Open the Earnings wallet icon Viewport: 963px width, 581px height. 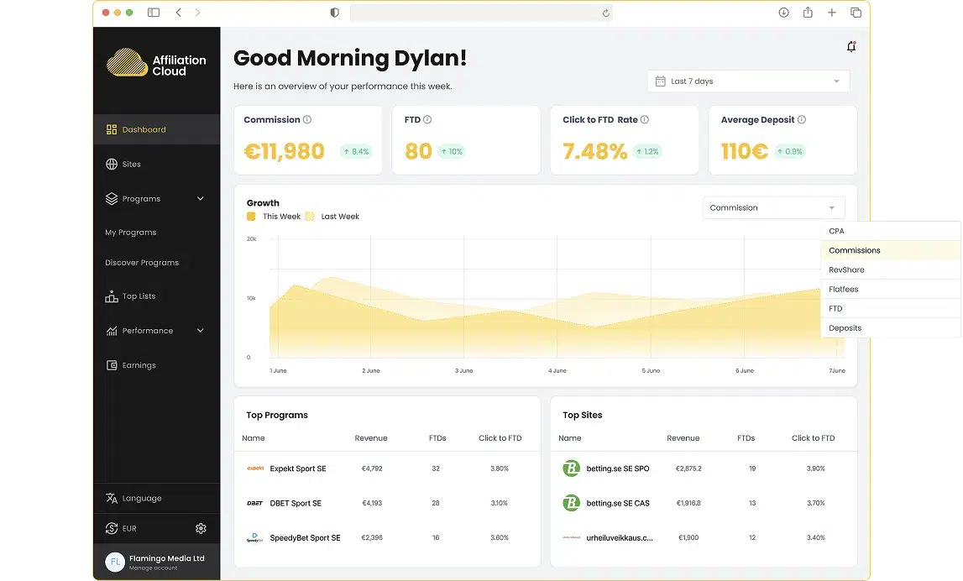coord(111,365)
